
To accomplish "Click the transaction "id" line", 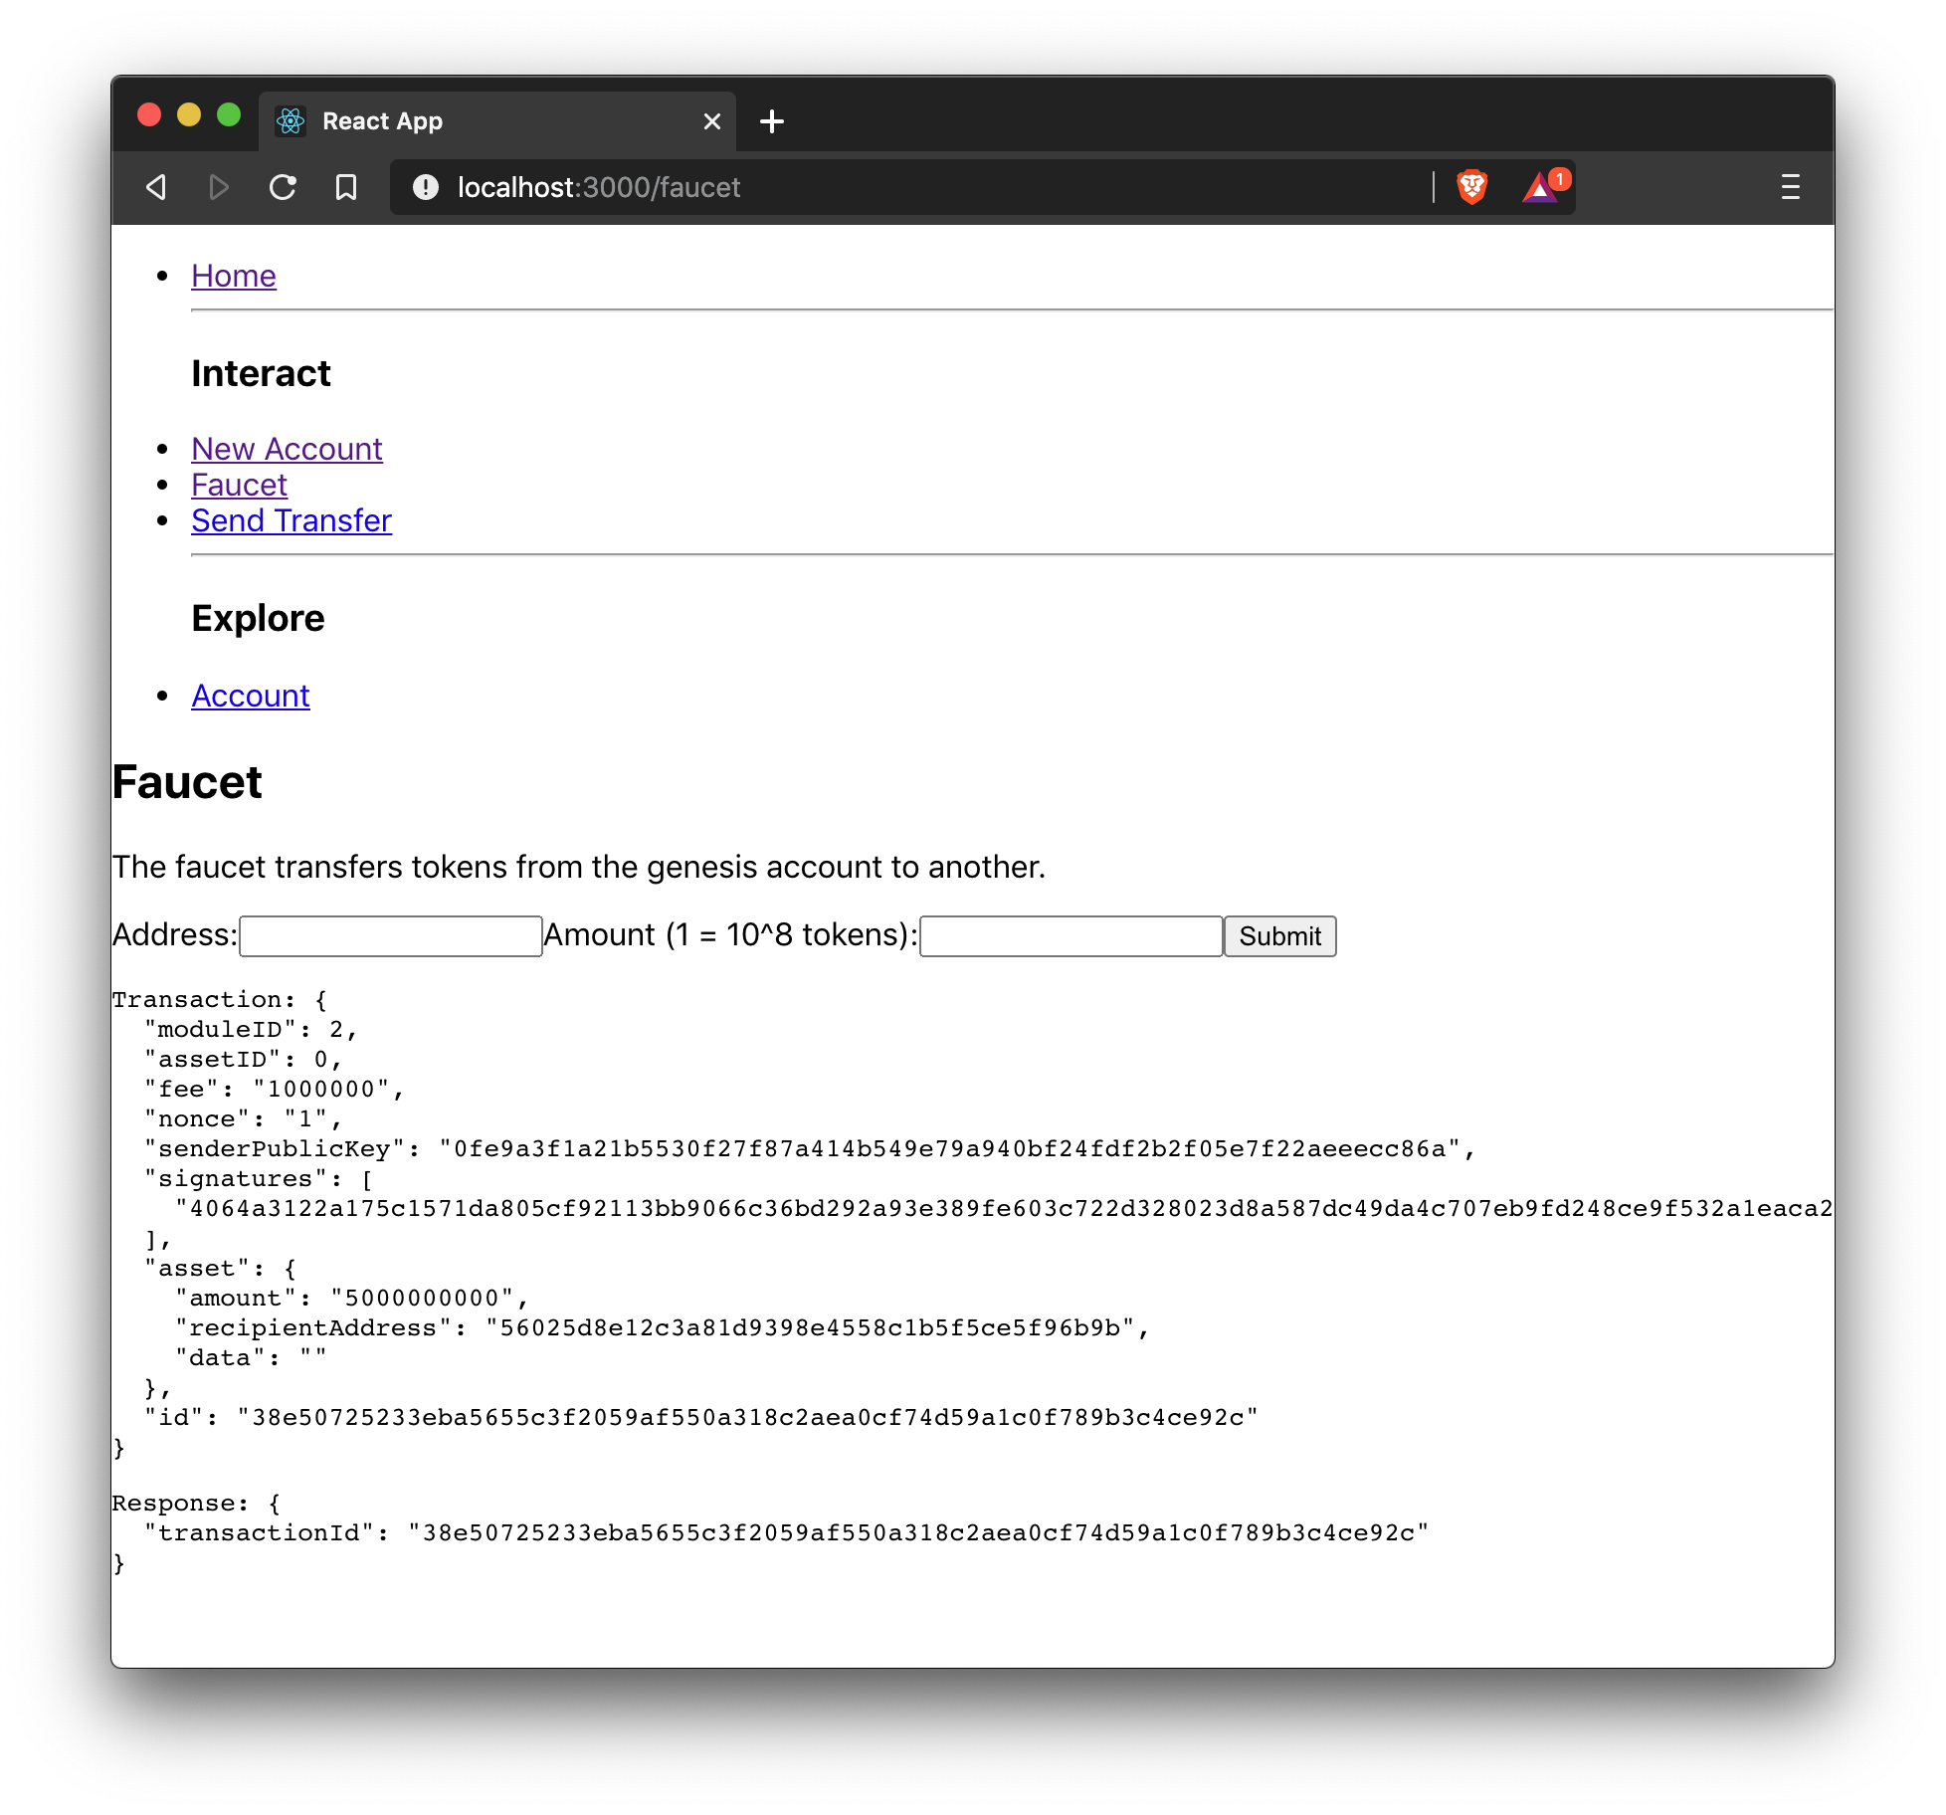I will (x=701, y=1418).
